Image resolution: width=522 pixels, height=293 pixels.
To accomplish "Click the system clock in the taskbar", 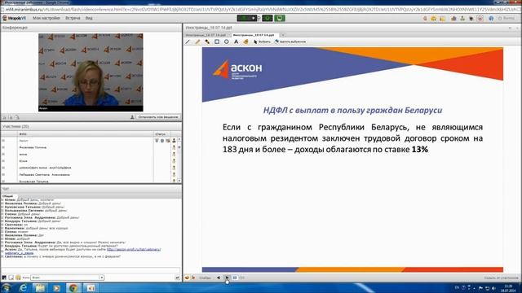I will (x=508, y=288).
